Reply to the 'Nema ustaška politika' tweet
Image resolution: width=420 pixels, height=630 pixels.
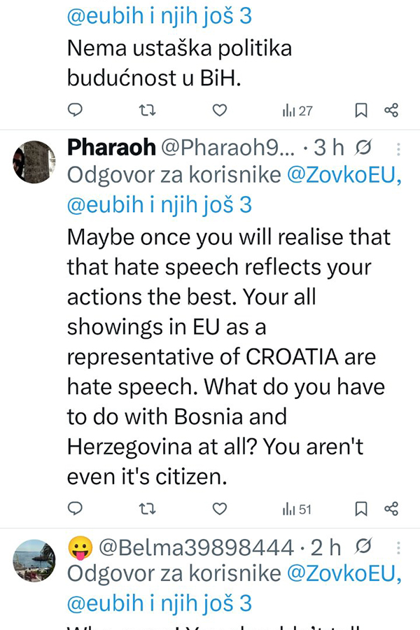point(76,110)
